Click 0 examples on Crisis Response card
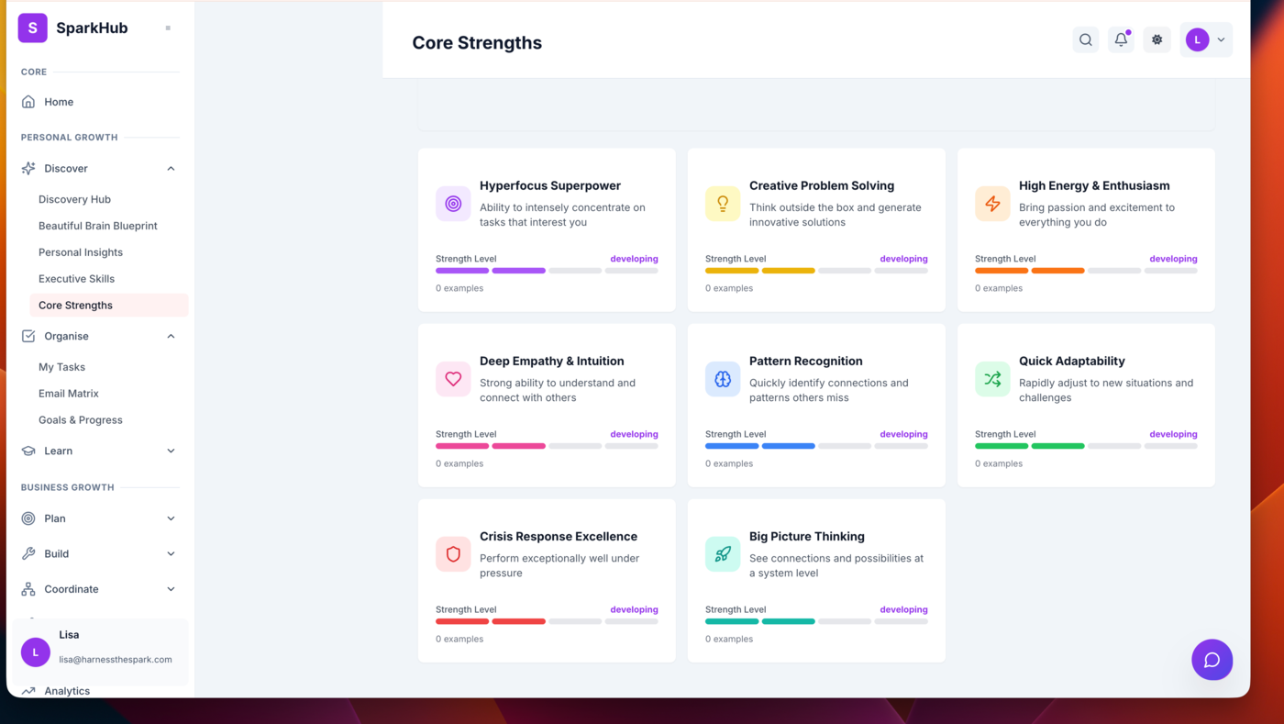1284x724 pixels. [459, 639]
